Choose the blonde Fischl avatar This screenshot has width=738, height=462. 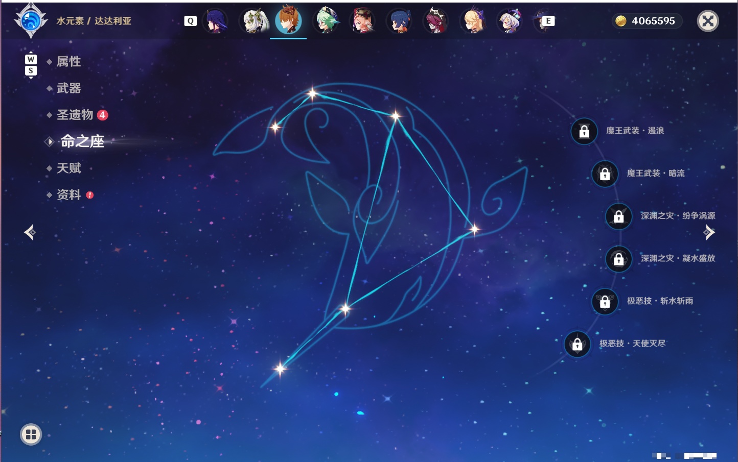(x=473, y=21)
